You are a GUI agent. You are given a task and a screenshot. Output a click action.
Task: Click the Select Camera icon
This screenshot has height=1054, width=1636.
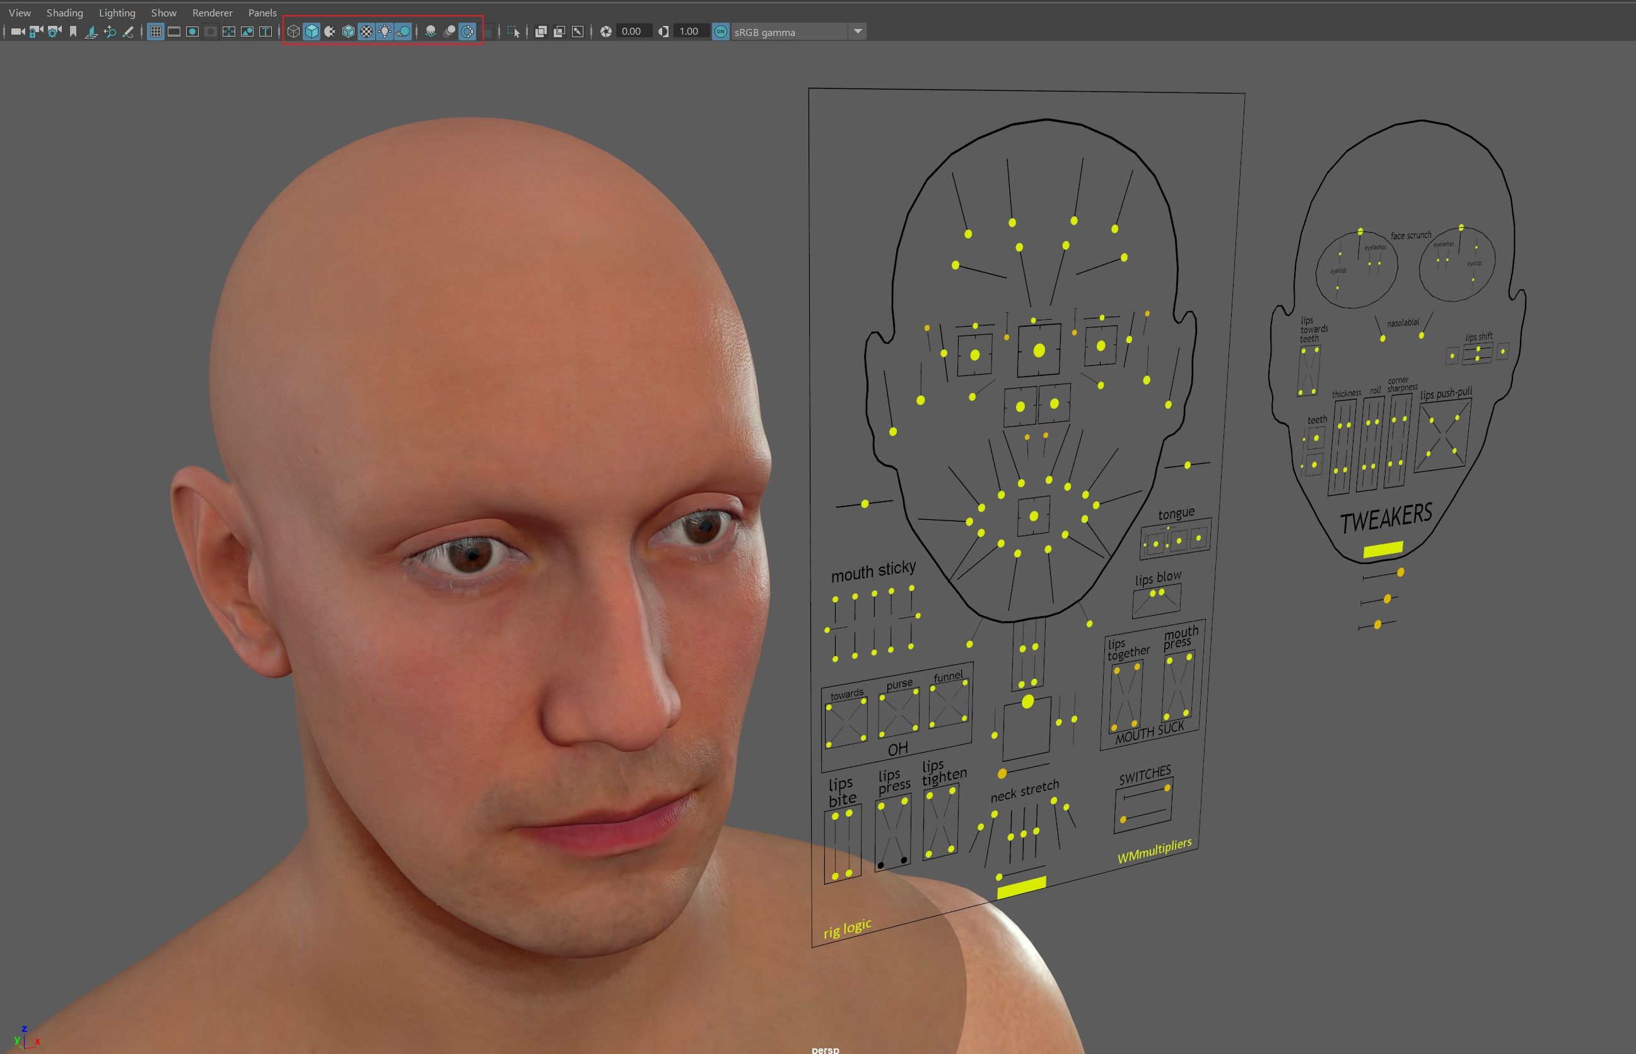(18, 32)
